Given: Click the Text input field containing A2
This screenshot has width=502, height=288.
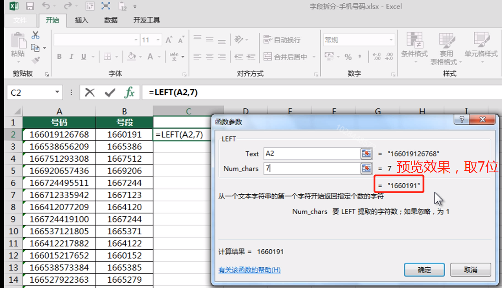Looking at the screenshot, I should [311, 153].
